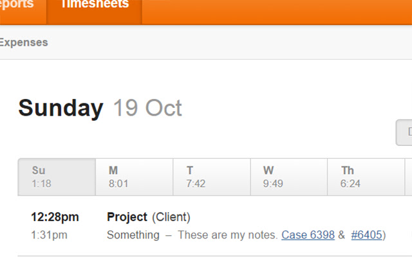
Task: Click the (Client) label beside Project
Action: (171, 217)
